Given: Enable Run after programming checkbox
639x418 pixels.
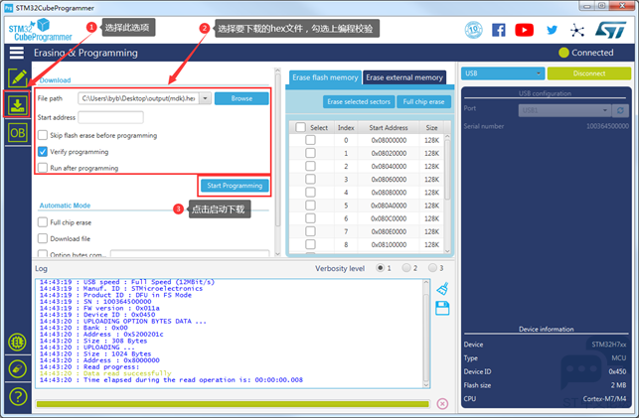Looking at the screenshot, I should (43, 168).
